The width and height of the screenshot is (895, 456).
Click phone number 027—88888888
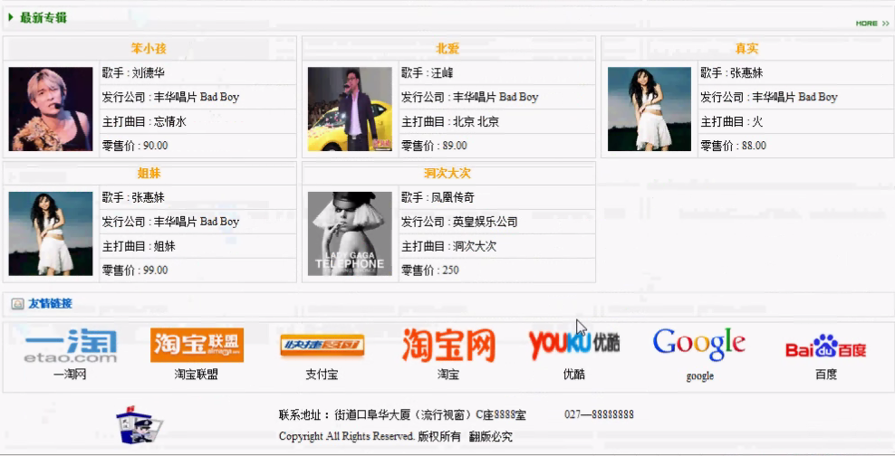[x=599, y=414]
